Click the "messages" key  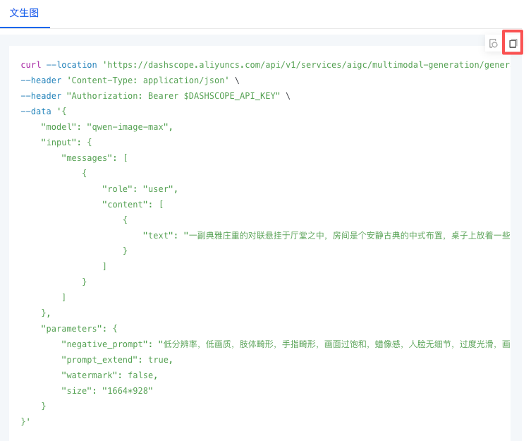click(90, 158)
